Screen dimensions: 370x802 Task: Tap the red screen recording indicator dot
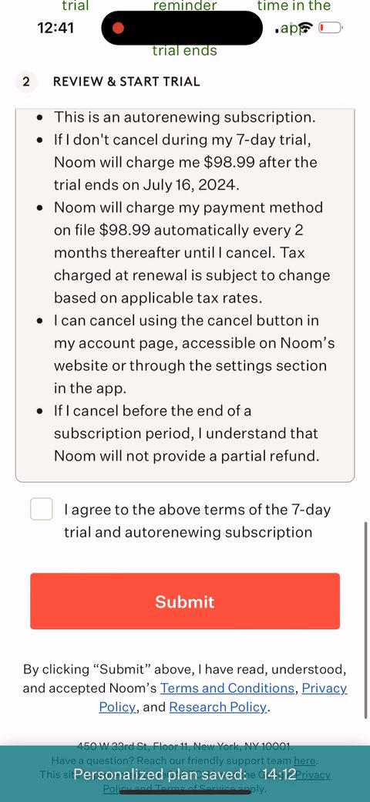[x=118, y=28]
